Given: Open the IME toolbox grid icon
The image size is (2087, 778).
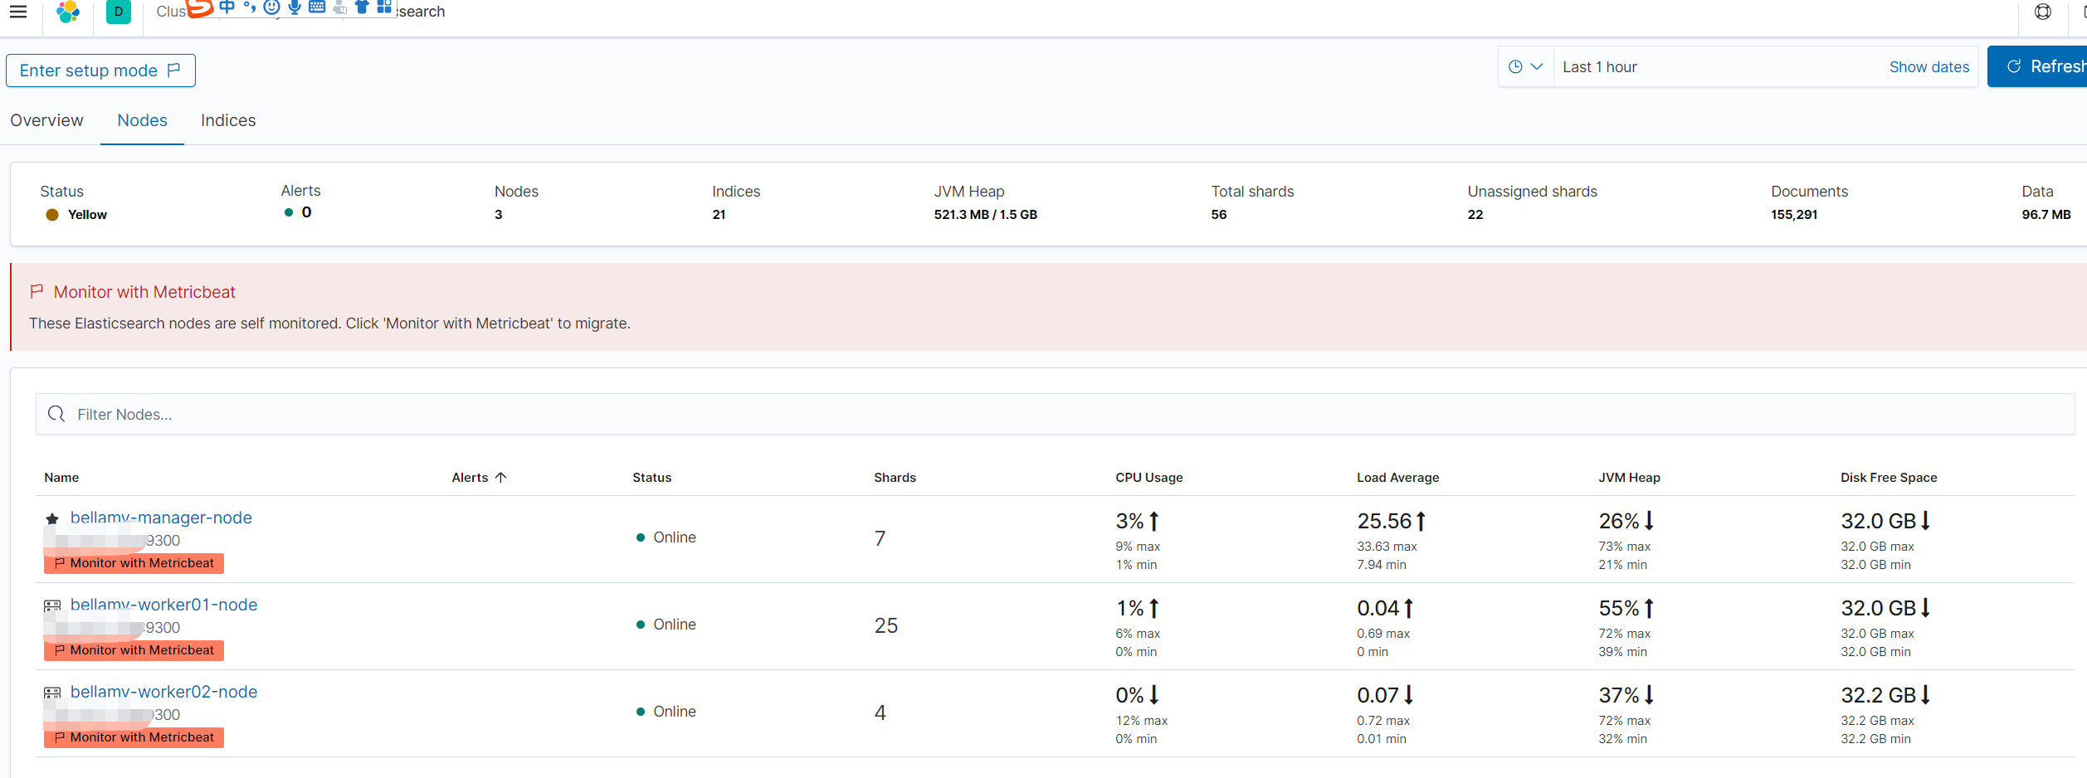Looking at the screenshot, I should point(384,7).
